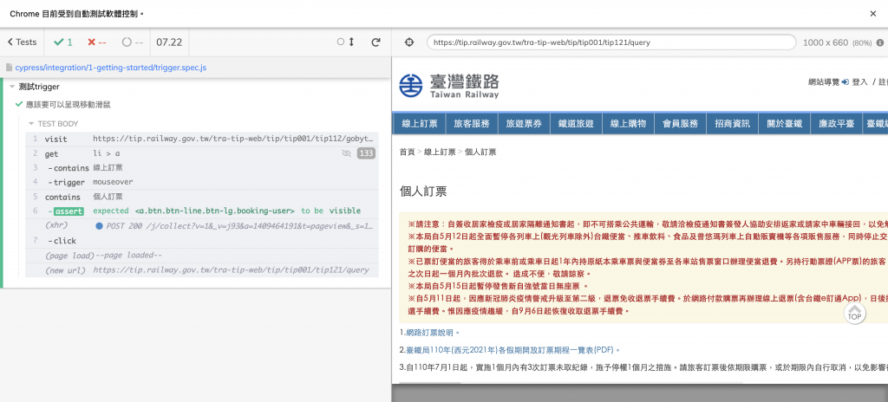The height and width of the screenshot is (402, 888).
Task: Rerun all tests with reload icon
Action: pos(375,42)
